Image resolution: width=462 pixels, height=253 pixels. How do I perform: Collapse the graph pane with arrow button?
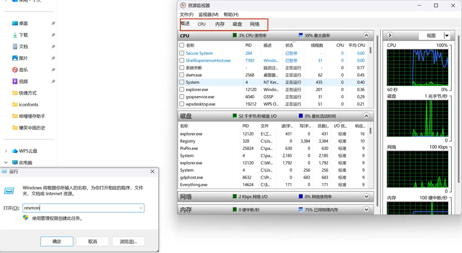[x=390, y=35]
